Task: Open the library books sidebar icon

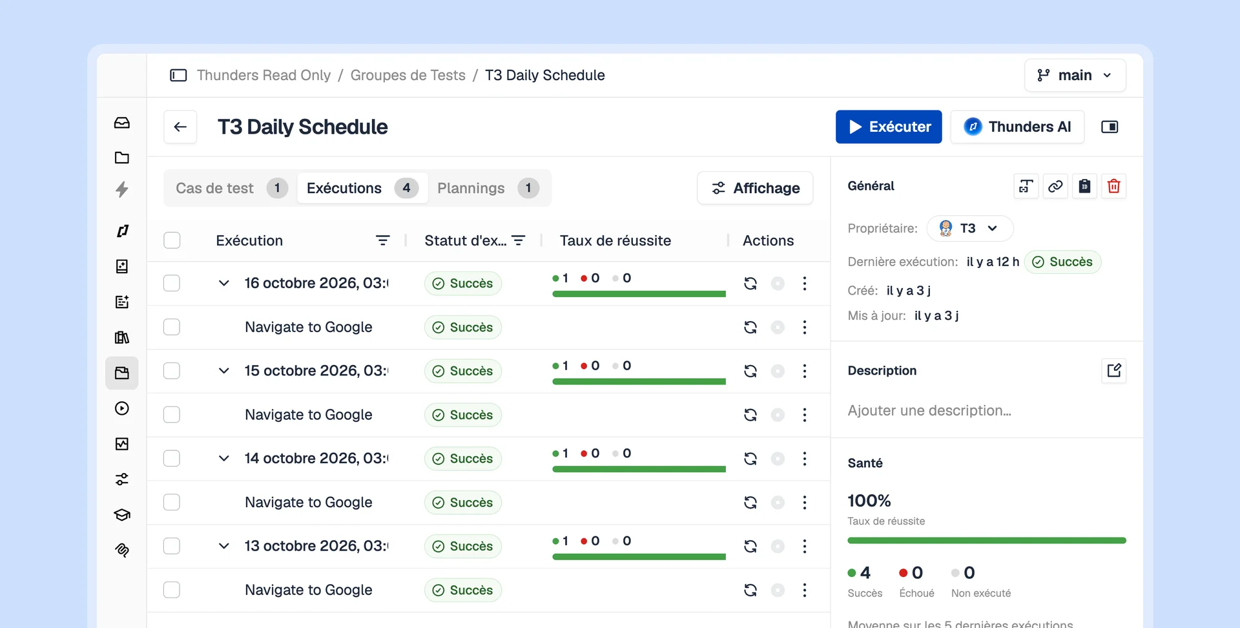Action: (x=122, y=337)
